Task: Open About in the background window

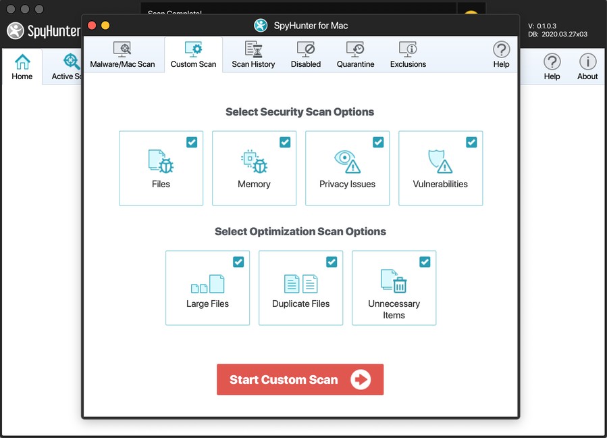Action: click(587, 67)
